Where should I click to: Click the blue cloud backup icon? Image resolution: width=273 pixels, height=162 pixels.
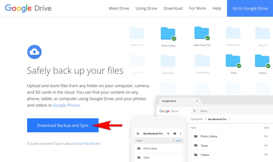pos(34,52)
